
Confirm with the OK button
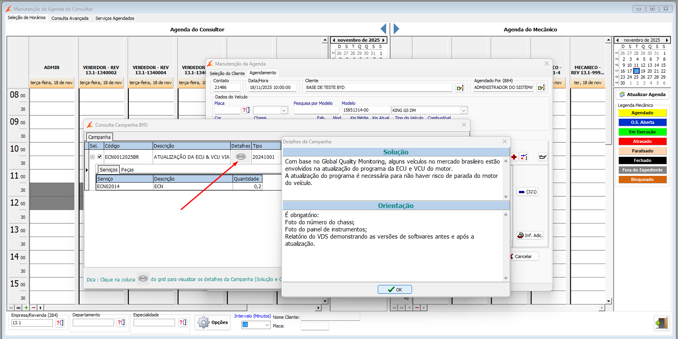pos(395,289)
